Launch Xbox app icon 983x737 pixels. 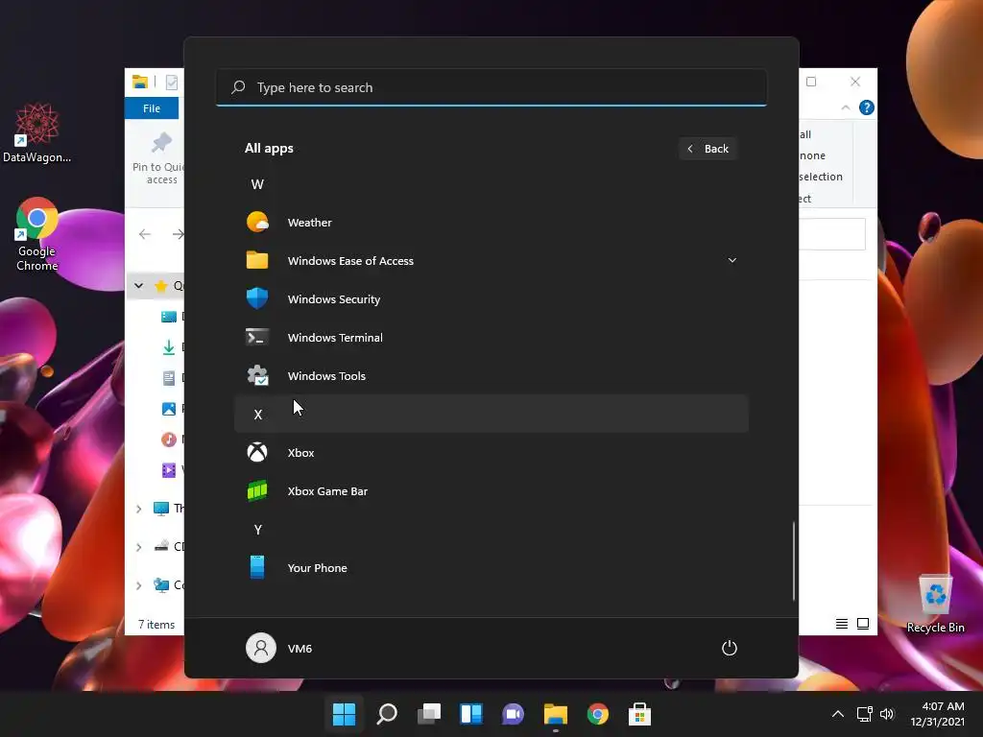pyautogui.click(x=257, y=452)
